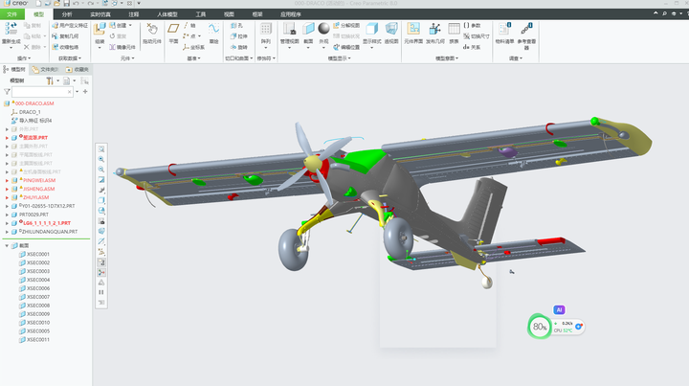Toggle 透视图 (Perspective View) display
689x386 pixels.
[x=391, y=30]
